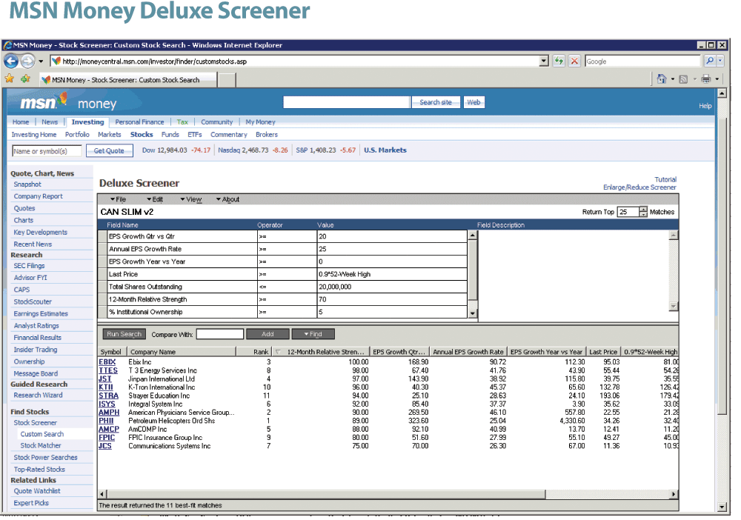The height and width of the screenshot is (520, 741).
Task: Click the Print icon in the browser toolbar
Action: click(706, 79)
